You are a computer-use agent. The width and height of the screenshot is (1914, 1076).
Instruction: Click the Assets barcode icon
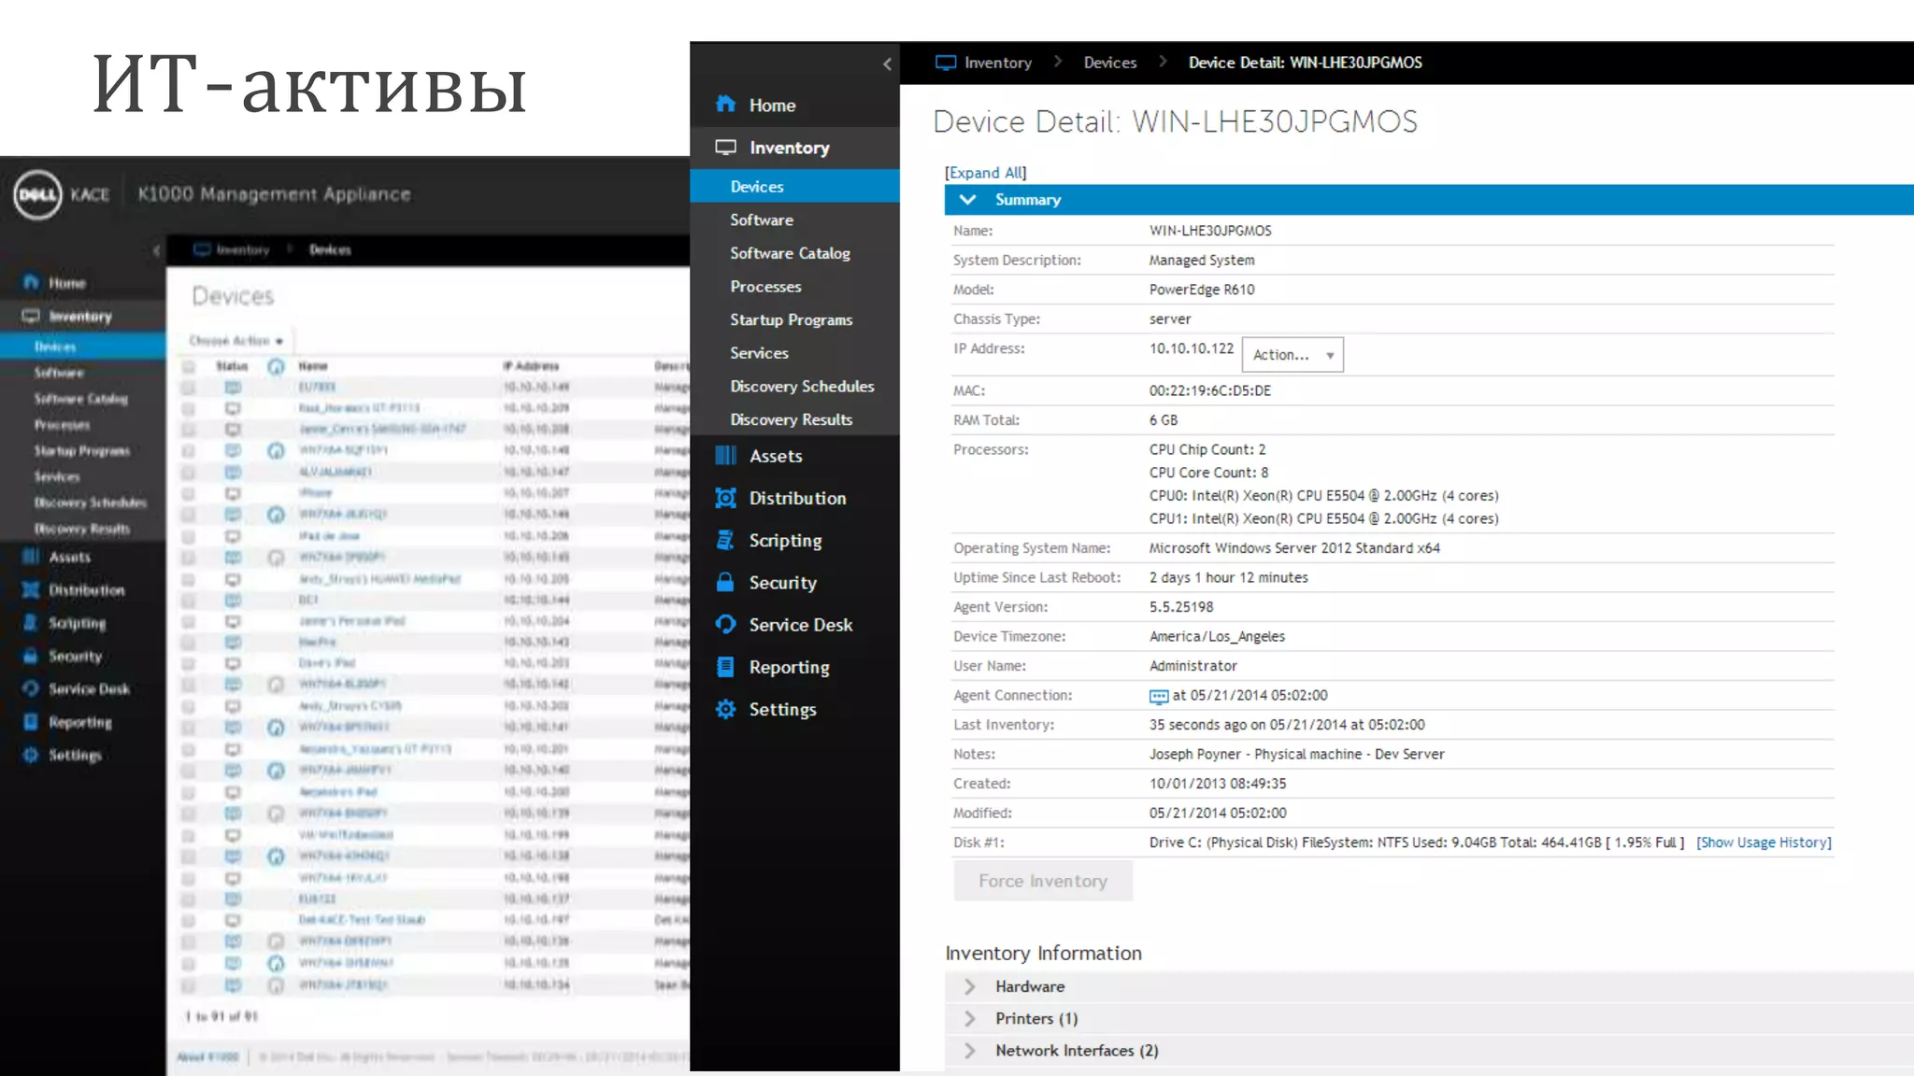(x=725, y=456)
